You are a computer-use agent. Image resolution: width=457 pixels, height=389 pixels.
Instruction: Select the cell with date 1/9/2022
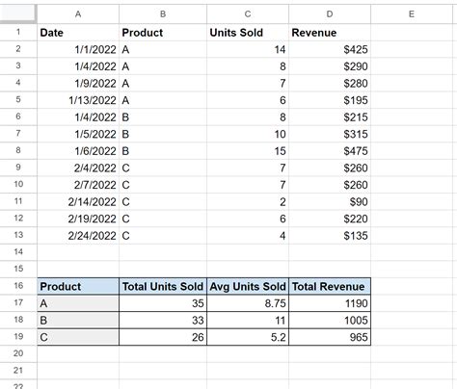tap(78, 84)
